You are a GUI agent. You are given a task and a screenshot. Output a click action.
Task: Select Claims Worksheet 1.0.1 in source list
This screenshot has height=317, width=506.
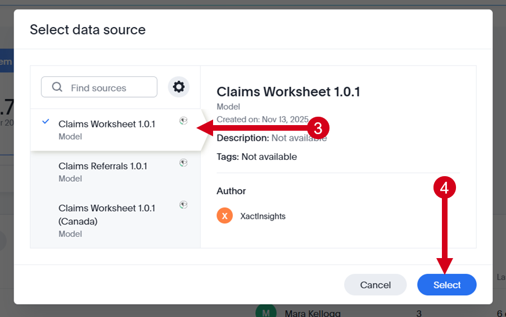(x=115, y=130)
